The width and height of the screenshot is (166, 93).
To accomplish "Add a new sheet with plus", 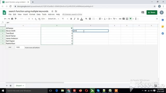I will (x=7, y=86).
